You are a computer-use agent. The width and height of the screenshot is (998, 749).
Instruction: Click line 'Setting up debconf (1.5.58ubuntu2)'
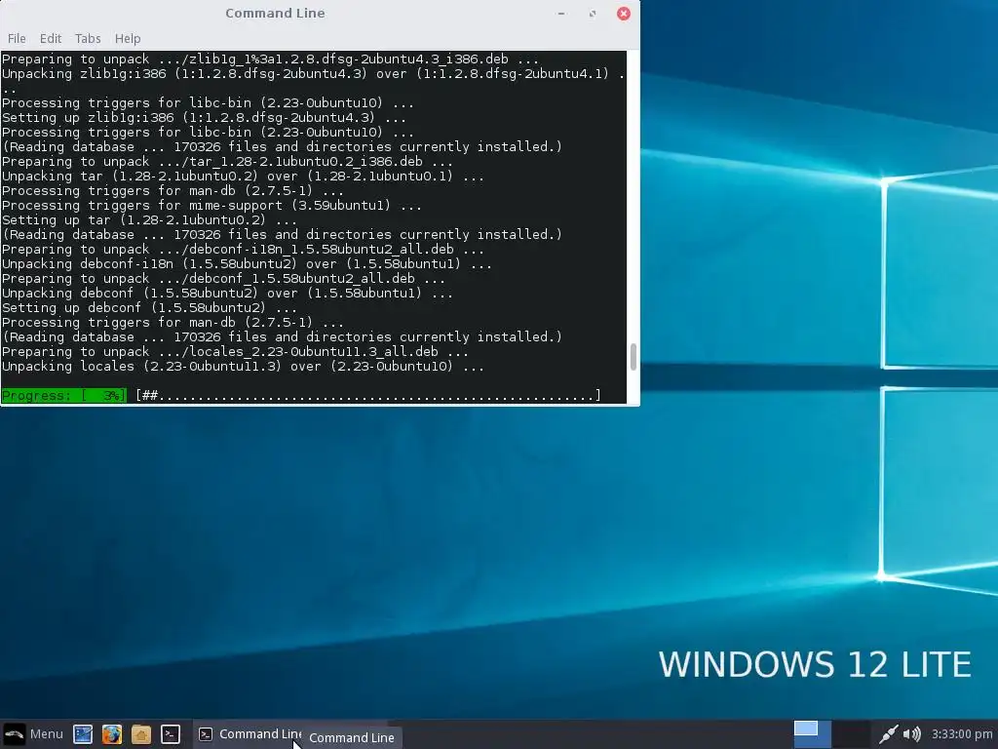pos(149,307)
